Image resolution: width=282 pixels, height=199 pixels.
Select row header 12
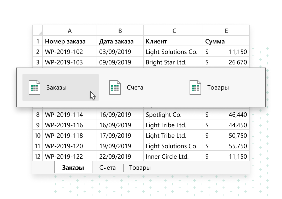click(38, 156)
